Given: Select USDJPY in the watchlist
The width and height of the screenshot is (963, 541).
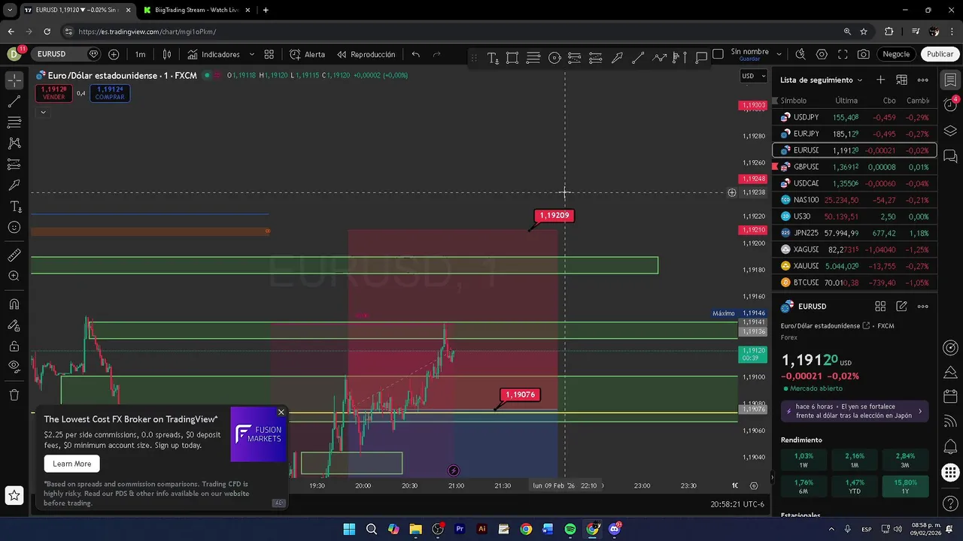Looking at the screenshot, I should pos(855,117).
